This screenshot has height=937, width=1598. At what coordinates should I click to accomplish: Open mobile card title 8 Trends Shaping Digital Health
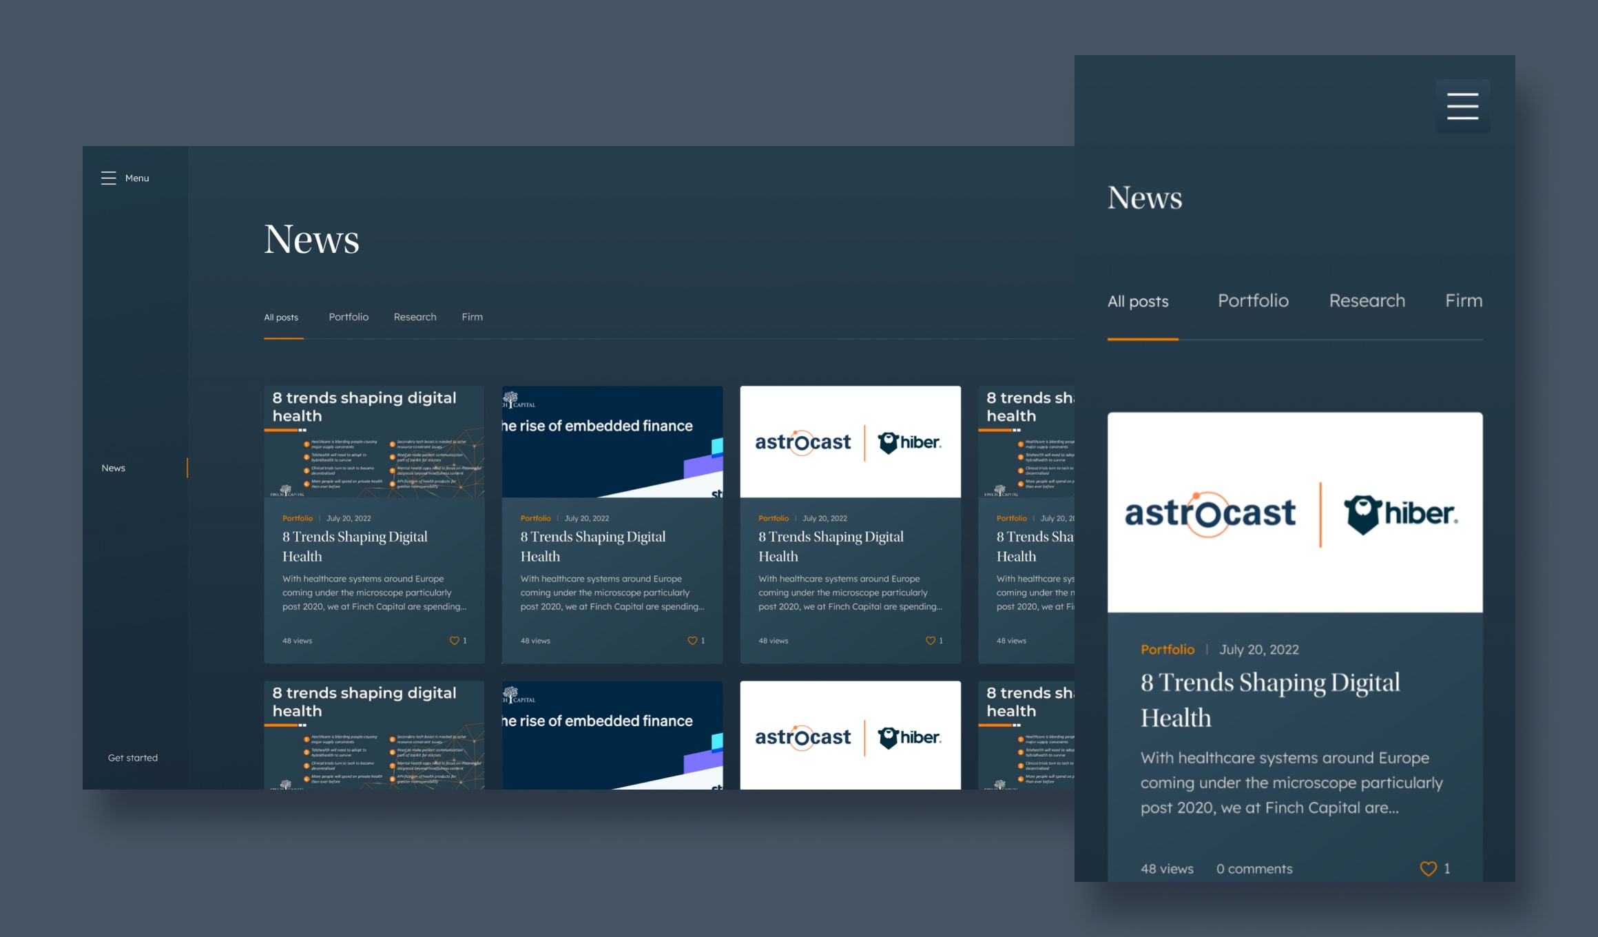pos(1270,700)
